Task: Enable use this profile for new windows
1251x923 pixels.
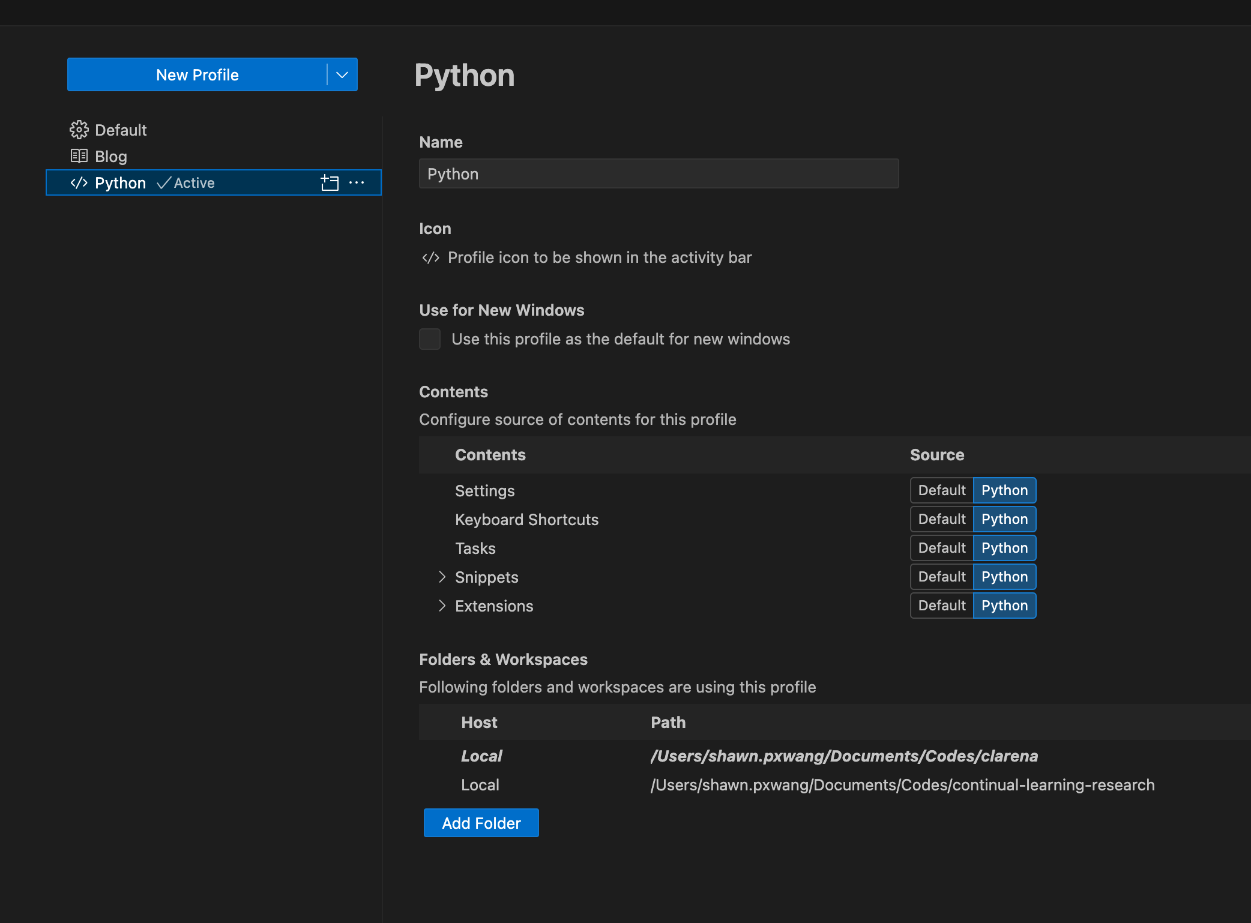Action: click(x=430, y=339)
